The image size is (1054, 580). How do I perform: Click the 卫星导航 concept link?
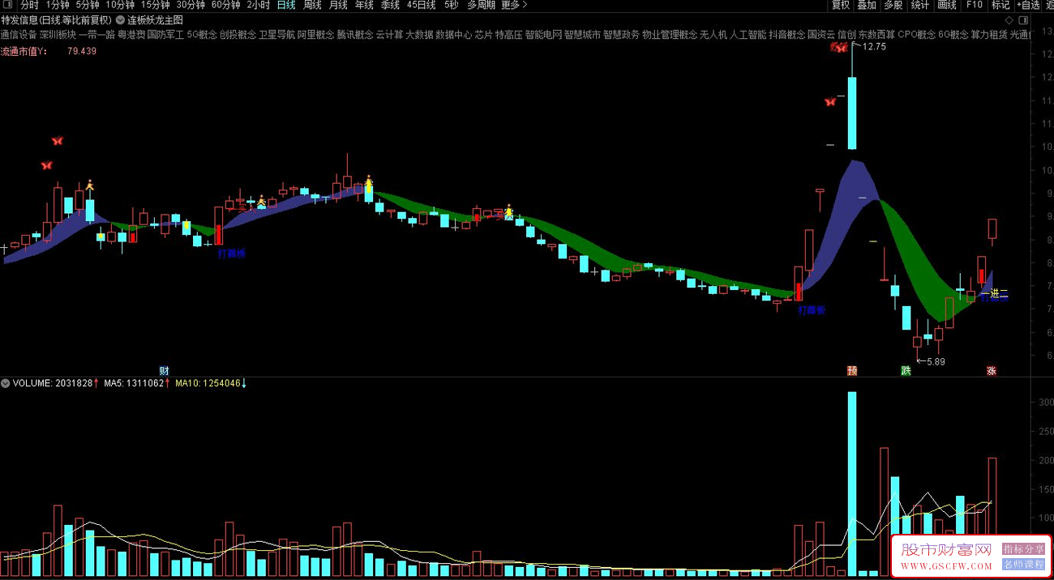[276, 35]
